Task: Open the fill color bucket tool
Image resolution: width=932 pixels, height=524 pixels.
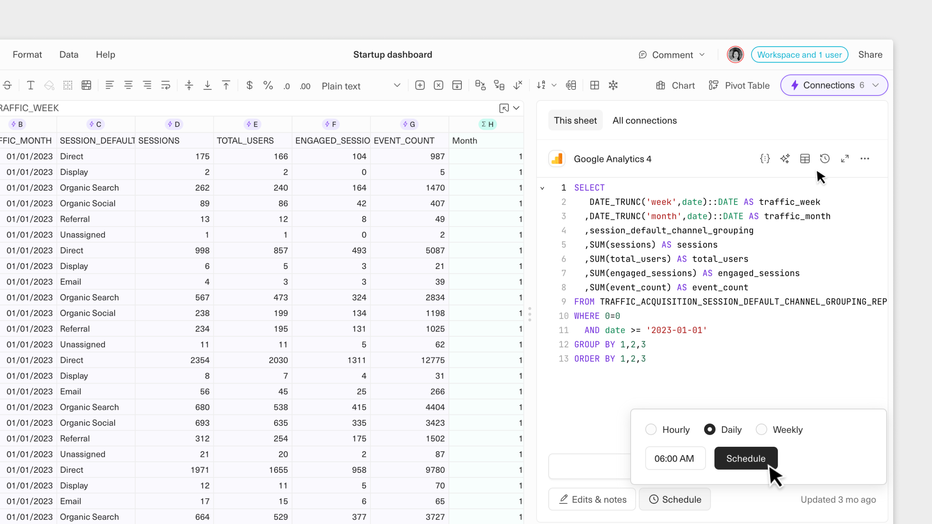Action: click(x=49, y=85)
